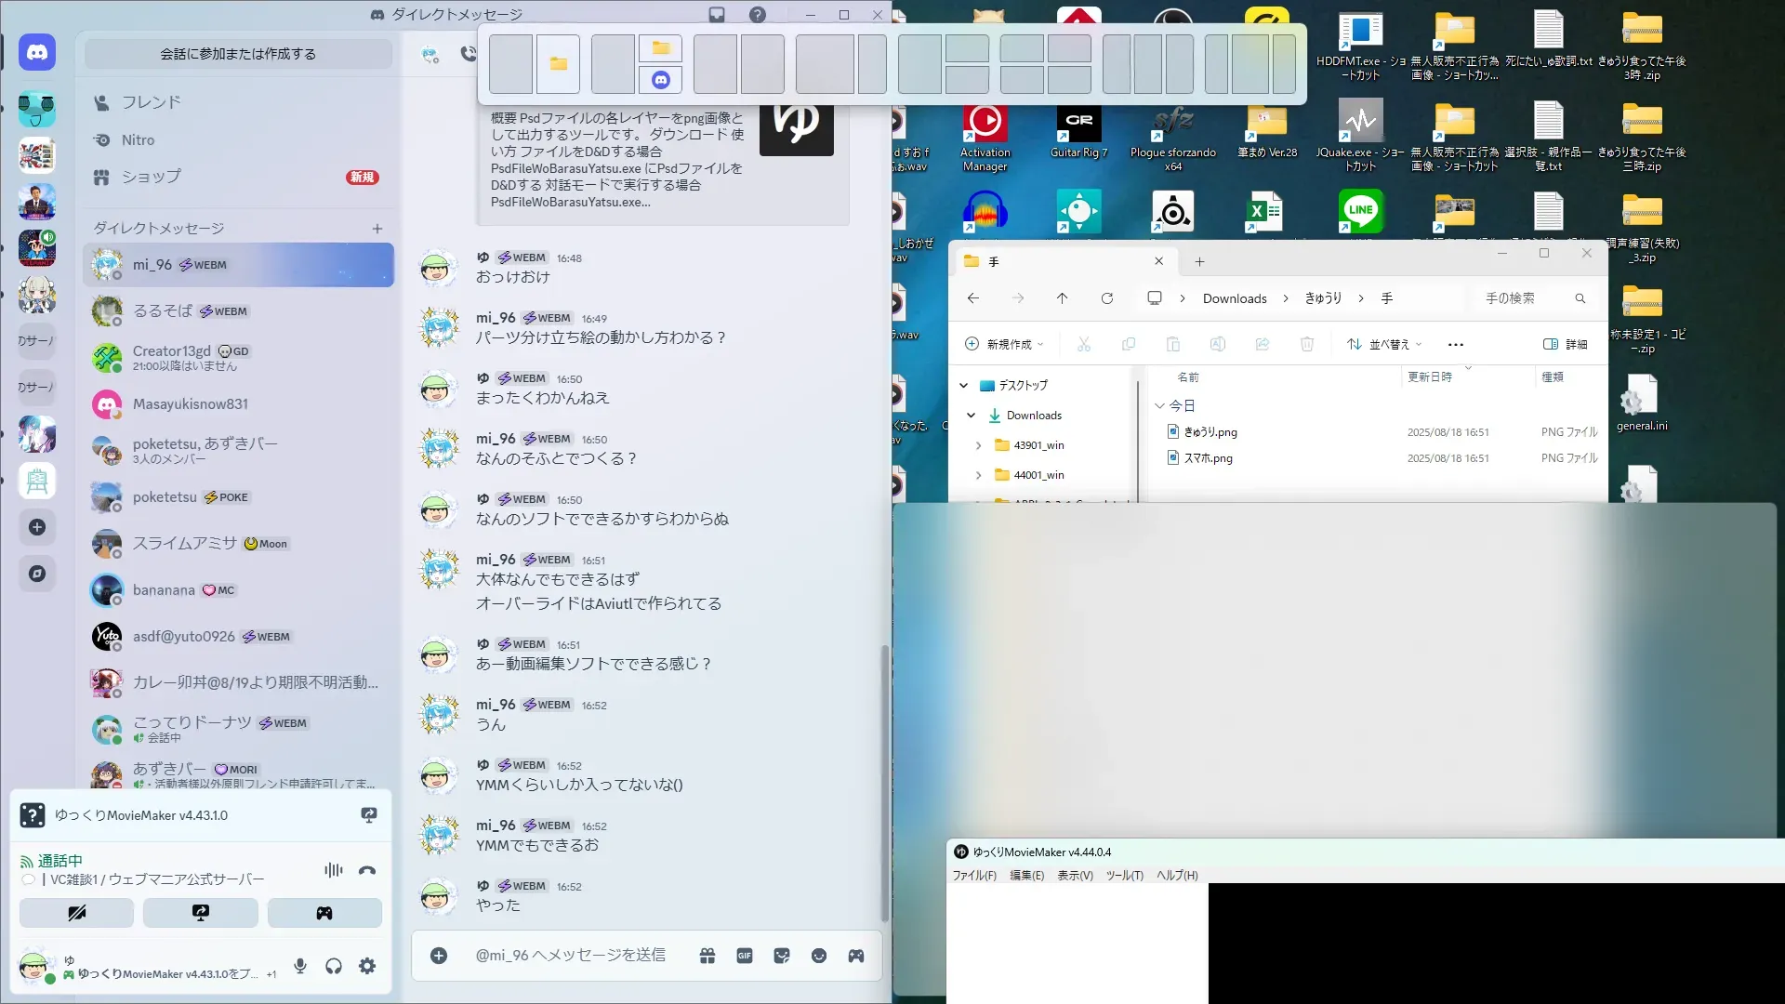This screenshot has width=1785, height=1004.
Task: Select the きゅうり.png file
Action: tap(1210, 432)
